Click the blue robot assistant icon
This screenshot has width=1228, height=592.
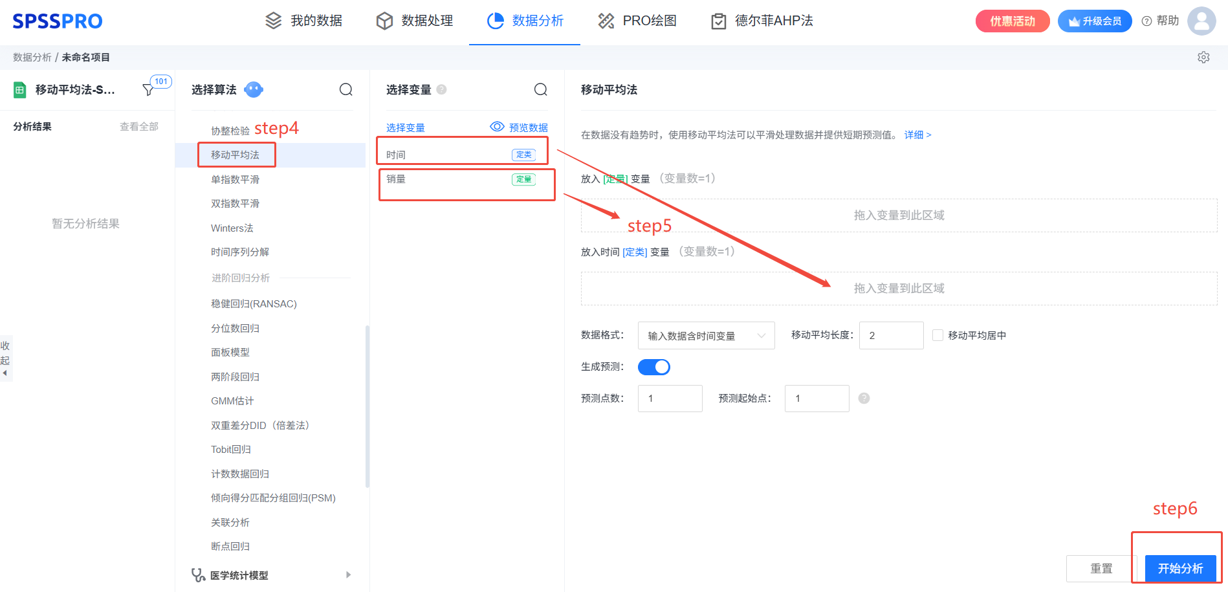[254, 89]
